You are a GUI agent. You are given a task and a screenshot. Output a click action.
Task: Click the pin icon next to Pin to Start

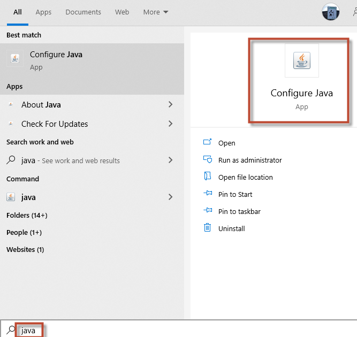click(x=208, y=193)
